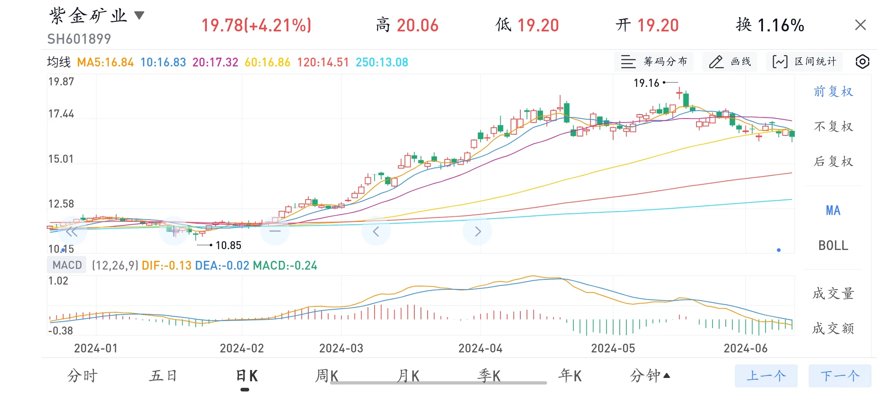Click the (12,26,9) MACD parameters
The image size is (877, 394).
click(x=115, y=266)
